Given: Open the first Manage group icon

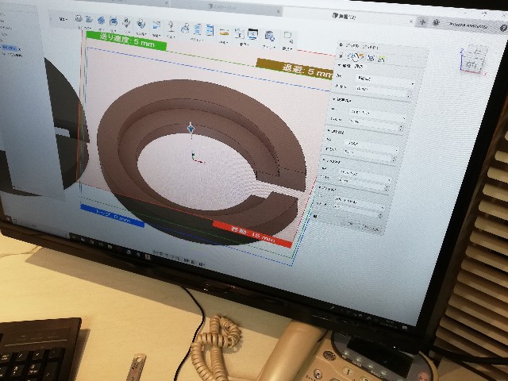Looking at the screenshot, I should point(240,33).
